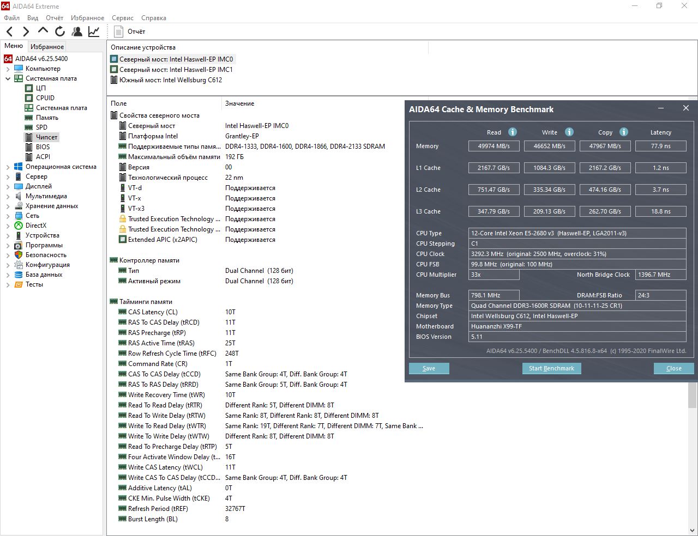This screenshot has width=698, height=536.
Task: Go forward with the right arrow toolbar icon
Action: (26, 32)
